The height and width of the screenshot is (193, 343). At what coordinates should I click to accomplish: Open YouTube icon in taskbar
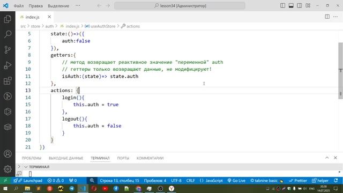pos(105,188)
